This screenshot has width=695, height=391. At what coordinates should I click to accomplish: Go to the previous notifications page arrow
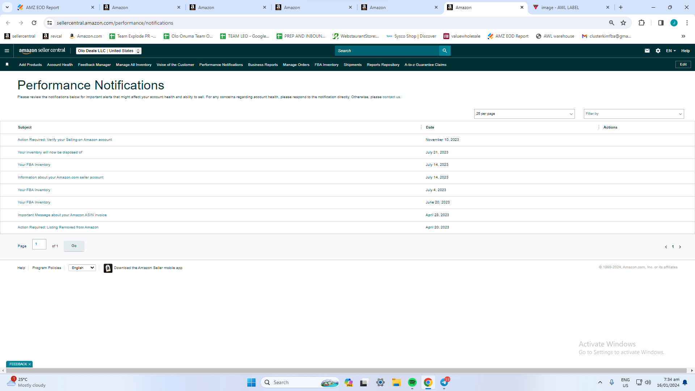pyautogui.click(x=666, y=247)
